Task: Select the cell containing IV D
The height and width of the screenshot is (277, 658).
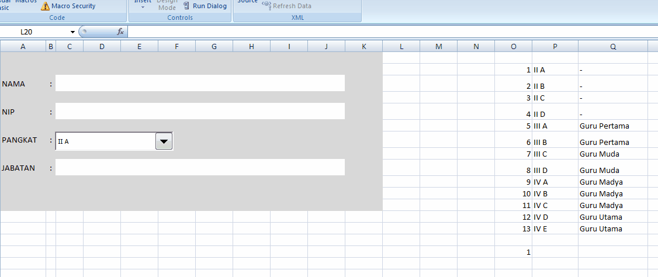Action: pos(555,217)
